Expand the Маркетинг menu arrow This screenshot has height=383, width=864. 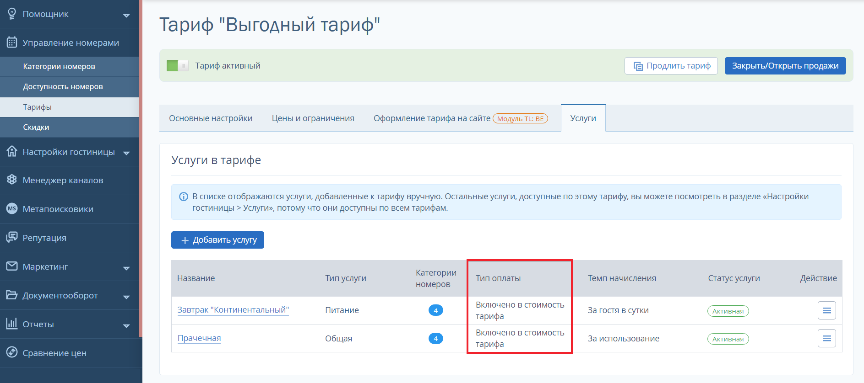coord(126,268)
